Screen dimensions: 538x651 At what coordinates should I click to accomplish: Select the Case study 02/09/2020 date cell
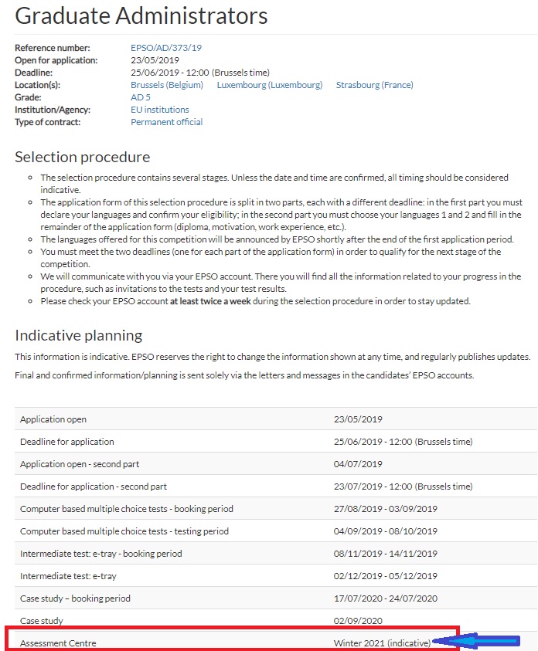click(x=358, y=620)
